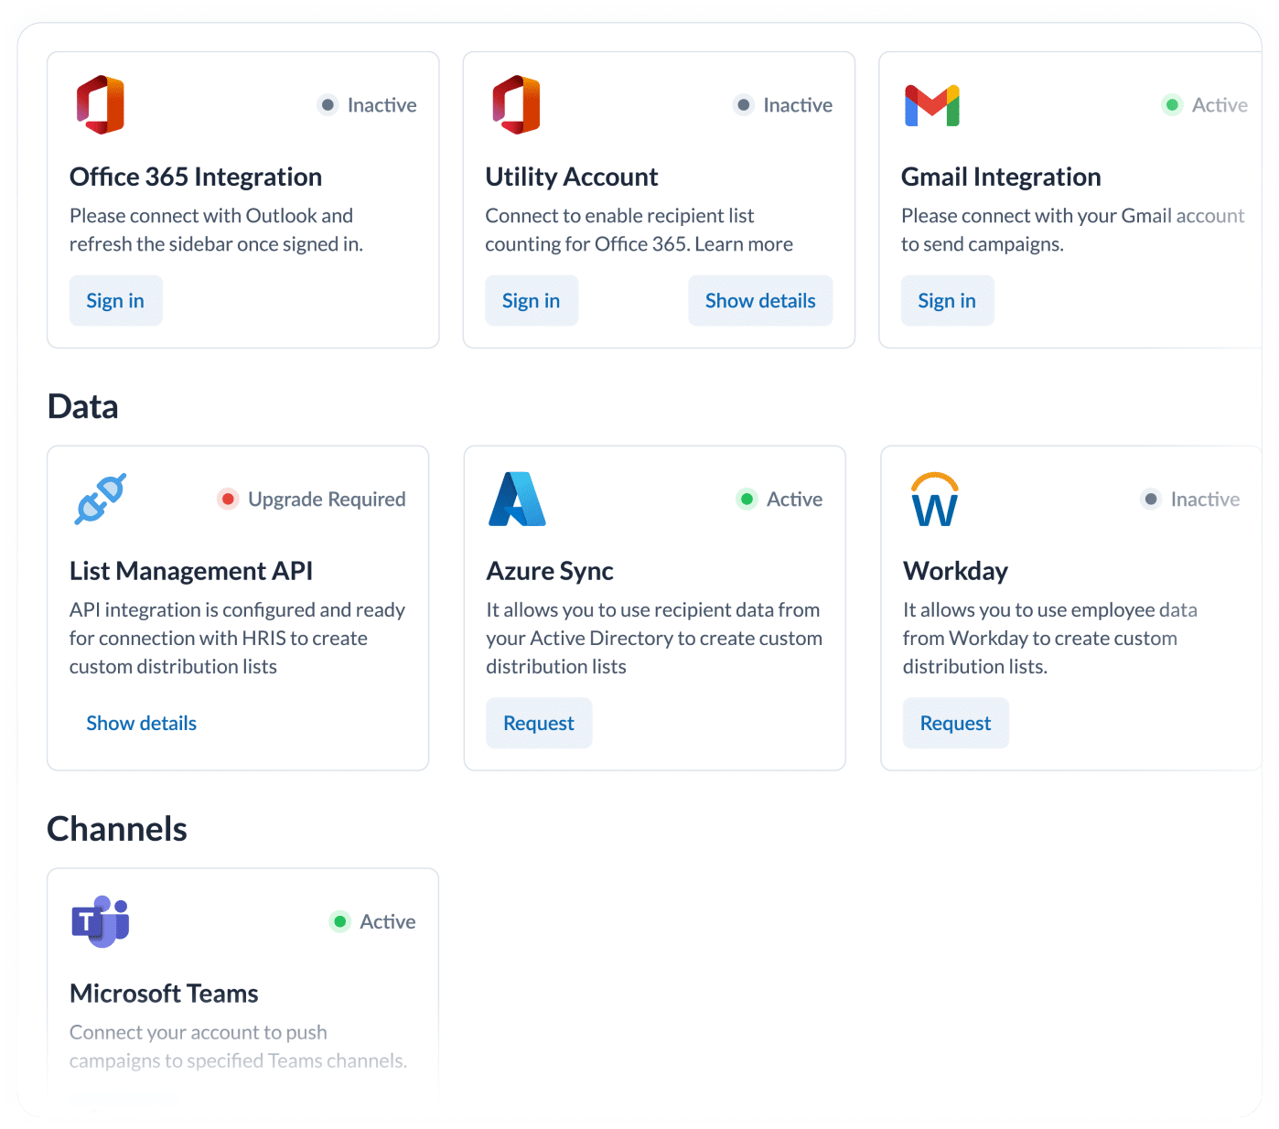Click the 'Active' label on Azure Sync
Viewport: 1279px width, 1129px height.
point(794,500)
